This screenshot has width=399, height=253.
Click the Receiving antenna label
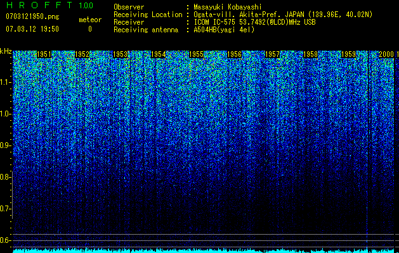click(146, 30)
